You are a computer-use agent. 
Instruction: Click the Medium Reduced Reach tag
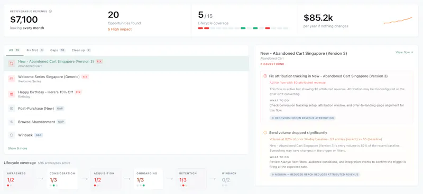pos(315,174)
